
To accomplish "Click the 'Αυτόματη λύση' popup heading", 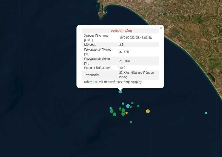I will pyautogui.click(x=121, y=31).
